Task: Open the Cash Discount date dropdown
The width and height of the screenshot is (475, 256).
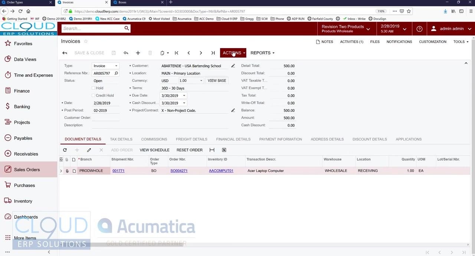Action: (184, 103)
